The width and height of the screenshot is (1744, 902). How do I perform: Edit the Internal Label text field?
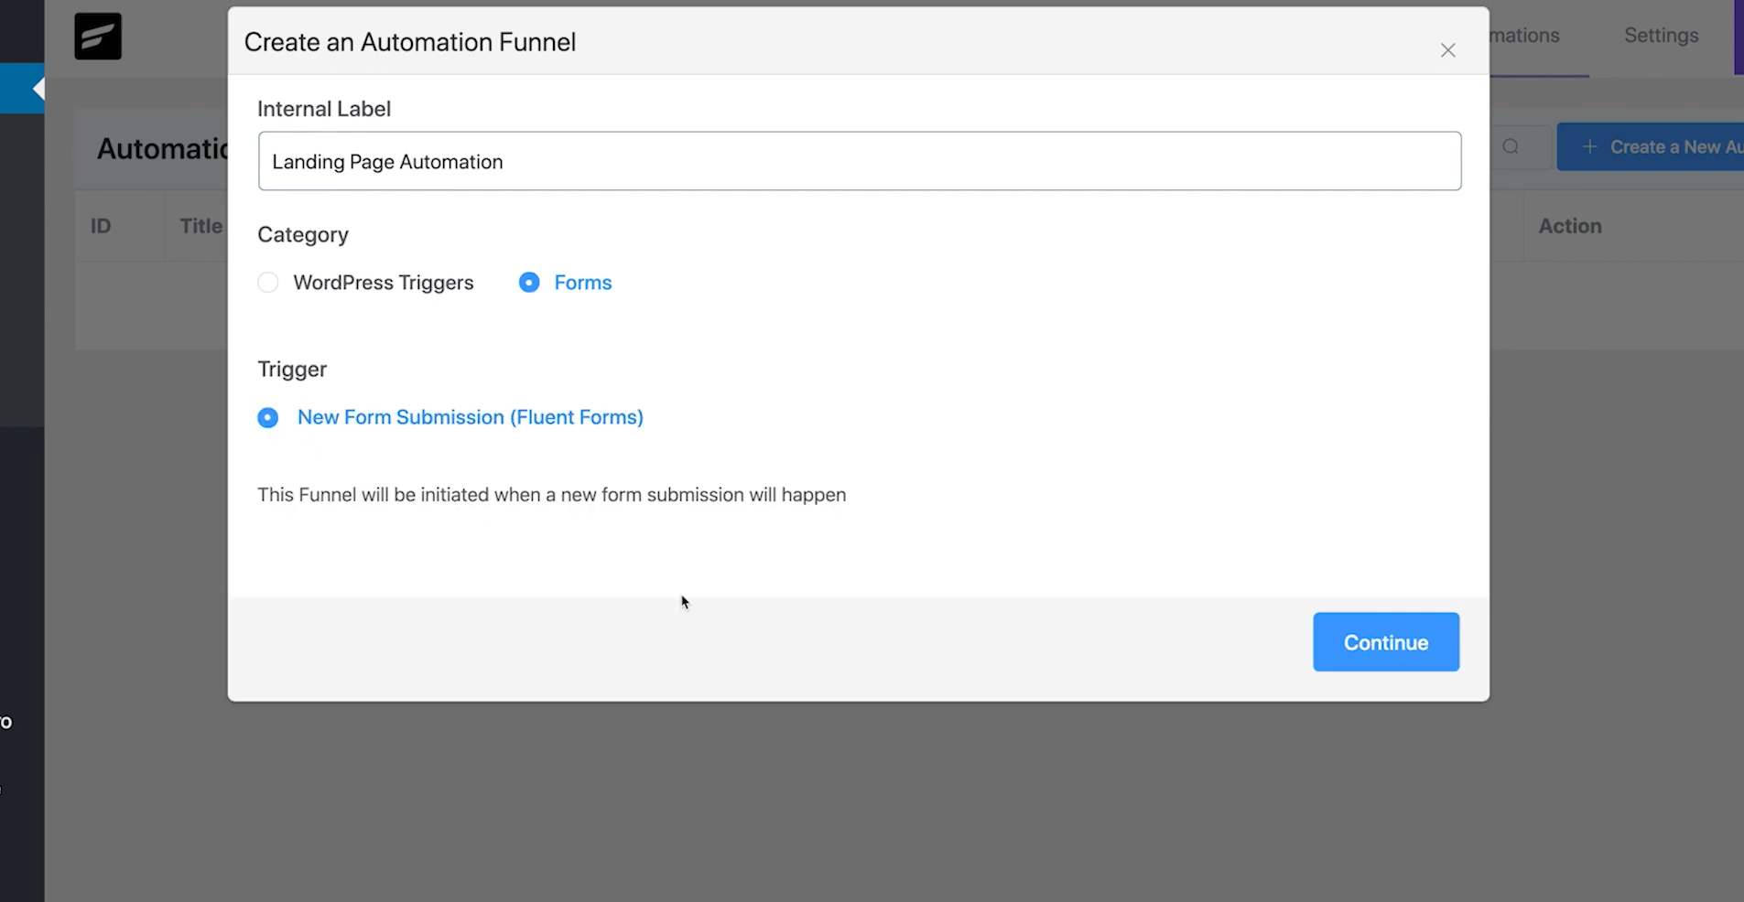859,161
